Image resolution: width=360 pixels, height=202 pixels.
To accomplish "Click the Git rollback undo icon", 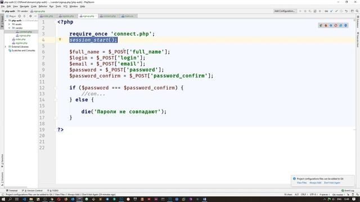I will coord(346,11).
